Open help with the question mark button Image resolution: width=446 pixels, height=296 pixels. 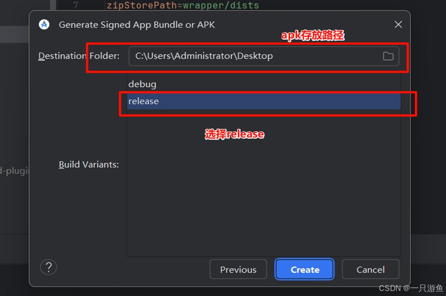[x=49, y=268]
